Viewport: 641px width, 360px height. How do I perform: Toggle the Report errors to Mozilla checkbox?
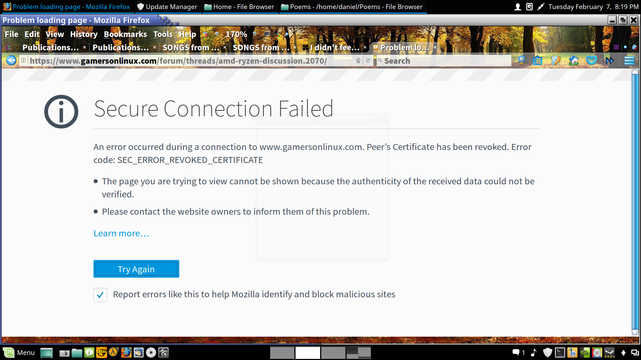click(x=100, y=295)
